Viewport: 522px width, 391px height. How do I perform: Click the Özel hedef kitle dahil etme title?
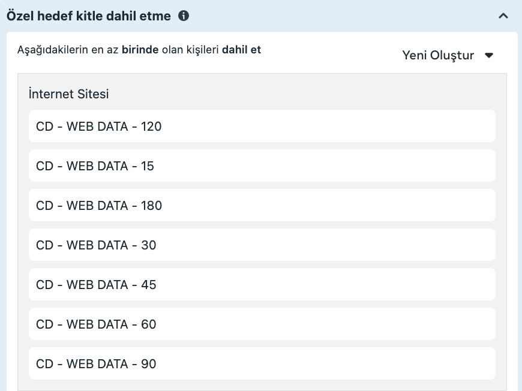pos(88,16)
